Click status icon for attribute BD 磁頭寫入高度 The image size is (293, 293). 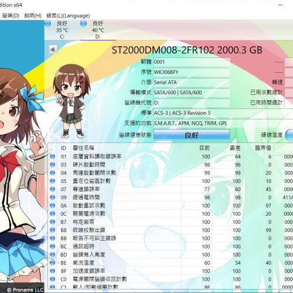52,255
